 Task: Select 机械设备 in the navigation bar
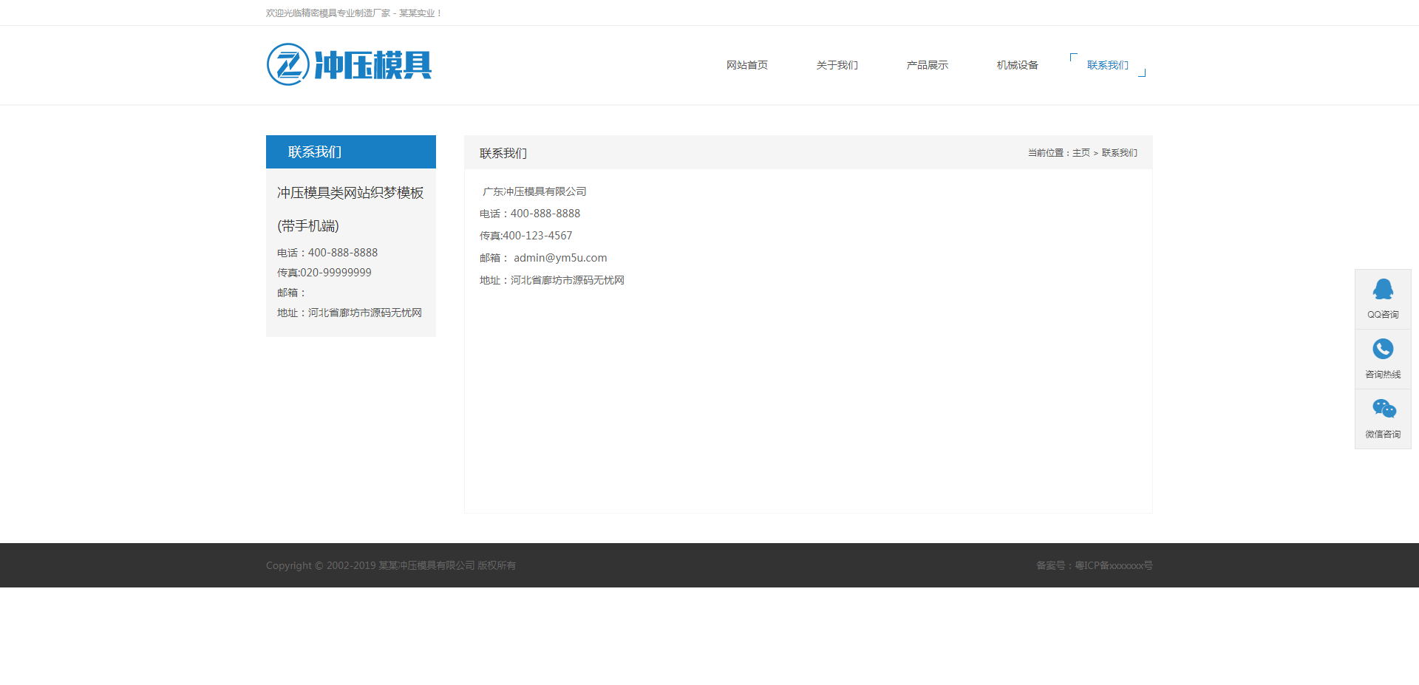(1017, 65)
